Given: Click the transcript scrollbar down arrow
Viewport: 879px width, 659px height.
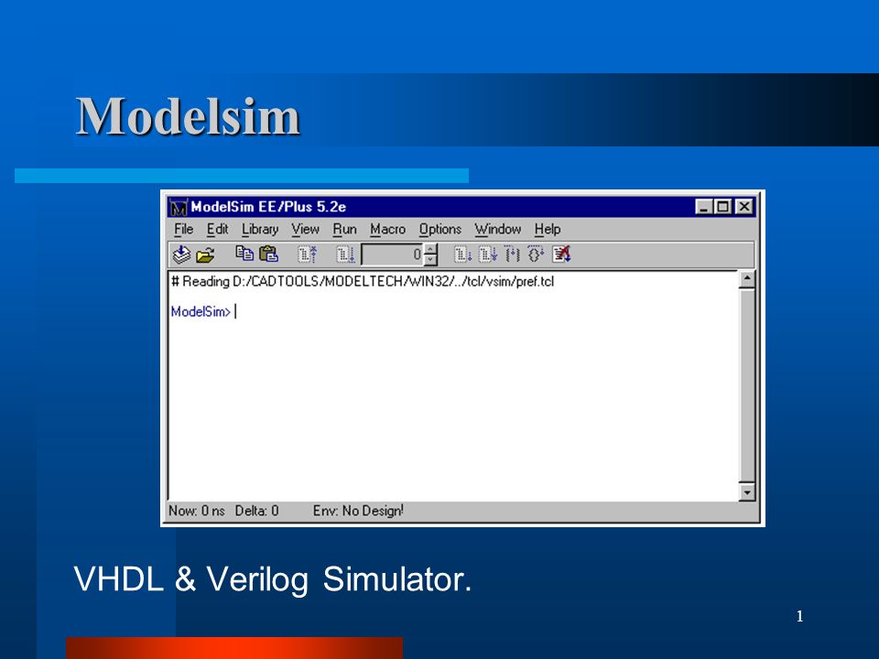Looking at the screenshot, I should pyautogui.click(x=747, y=492).
